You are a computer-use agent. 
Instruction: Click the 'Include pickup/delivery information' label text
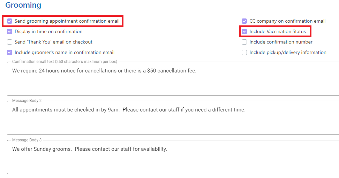288,53
